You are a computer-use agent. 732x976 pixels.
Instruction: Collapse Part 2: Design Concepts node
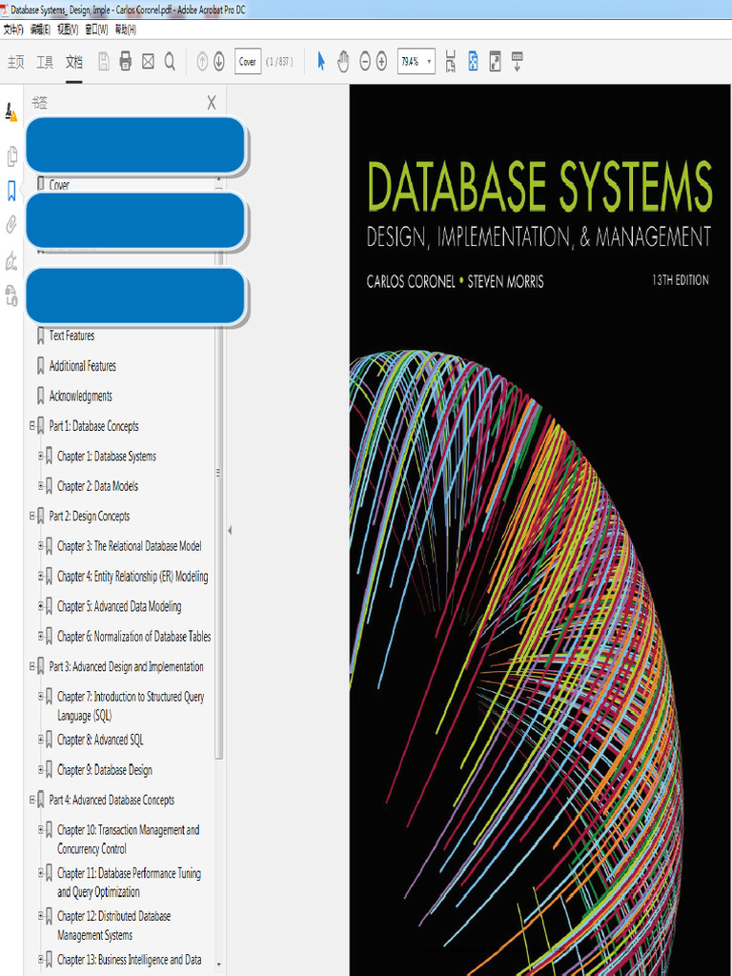click(x=31, y=516)
